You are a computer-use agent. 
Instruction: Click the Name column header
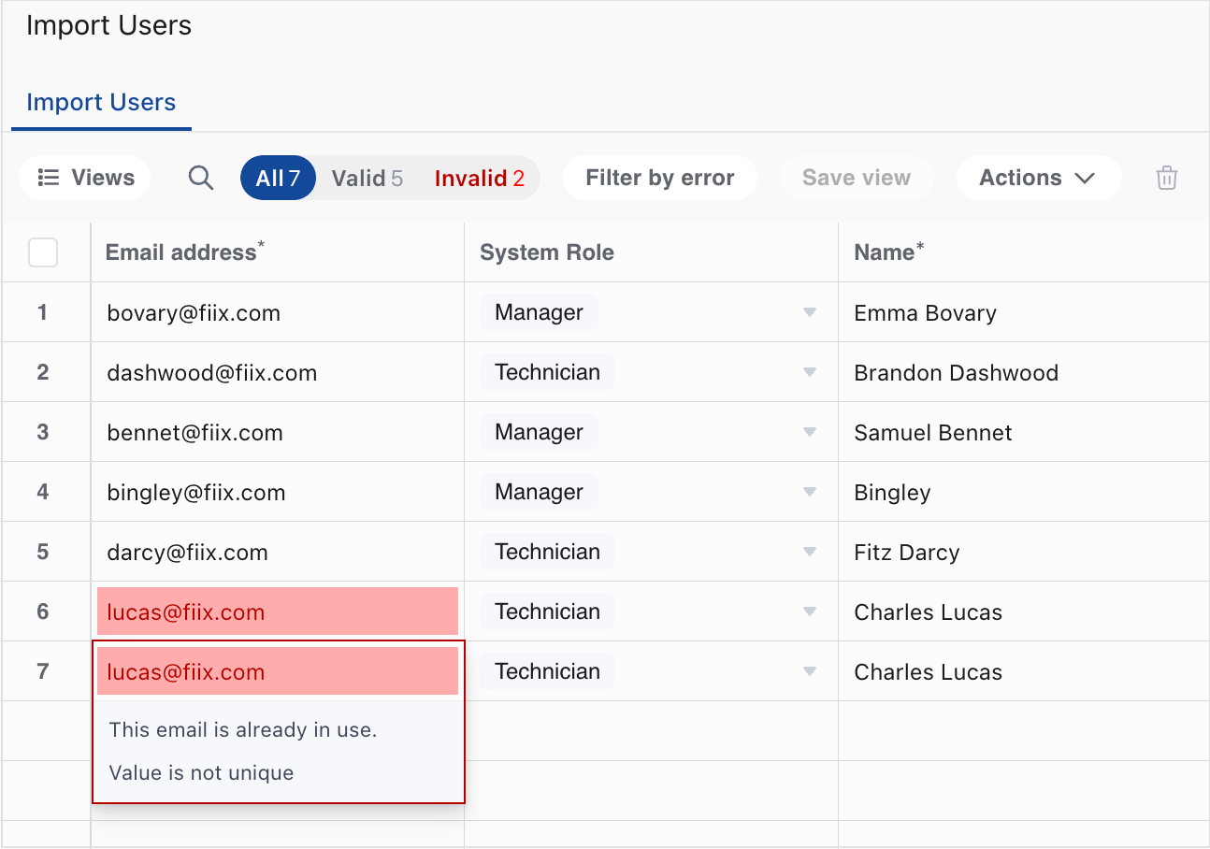pyautogui.click(x=884, y=252)
